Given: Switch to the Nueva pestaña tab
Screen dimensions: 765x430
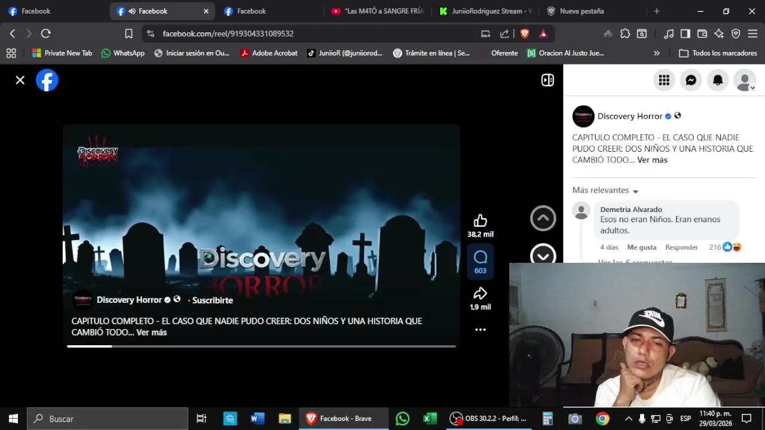Looking at the screenshot, I should (x=592, y=11).
